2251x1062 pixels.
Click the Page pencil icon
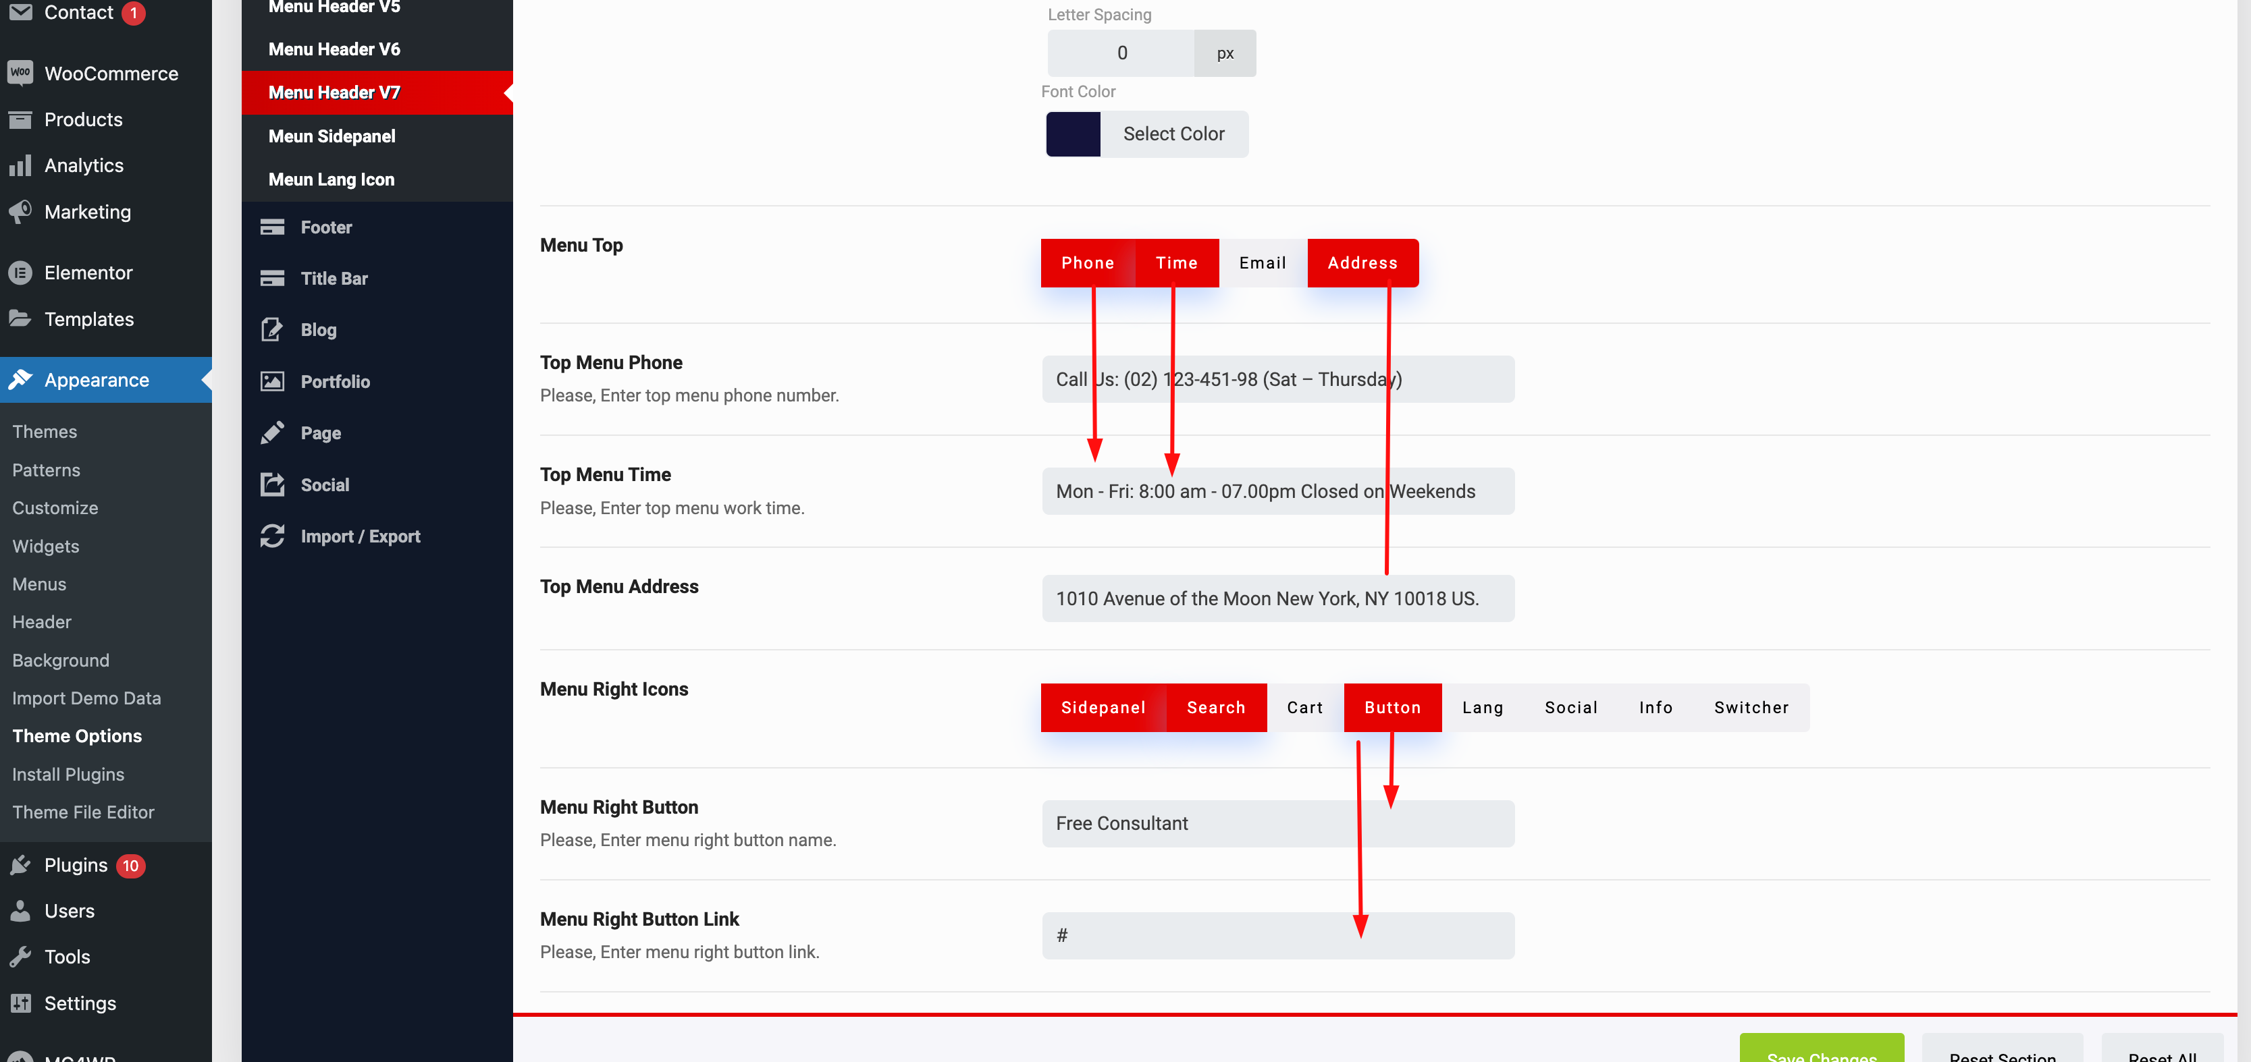pos(273,432)
